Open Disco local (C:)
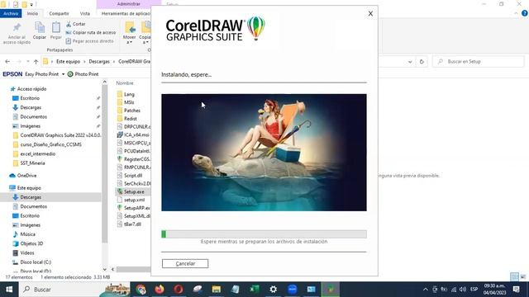Viewport: 529px width, 297px height. (x=36, y=262)
